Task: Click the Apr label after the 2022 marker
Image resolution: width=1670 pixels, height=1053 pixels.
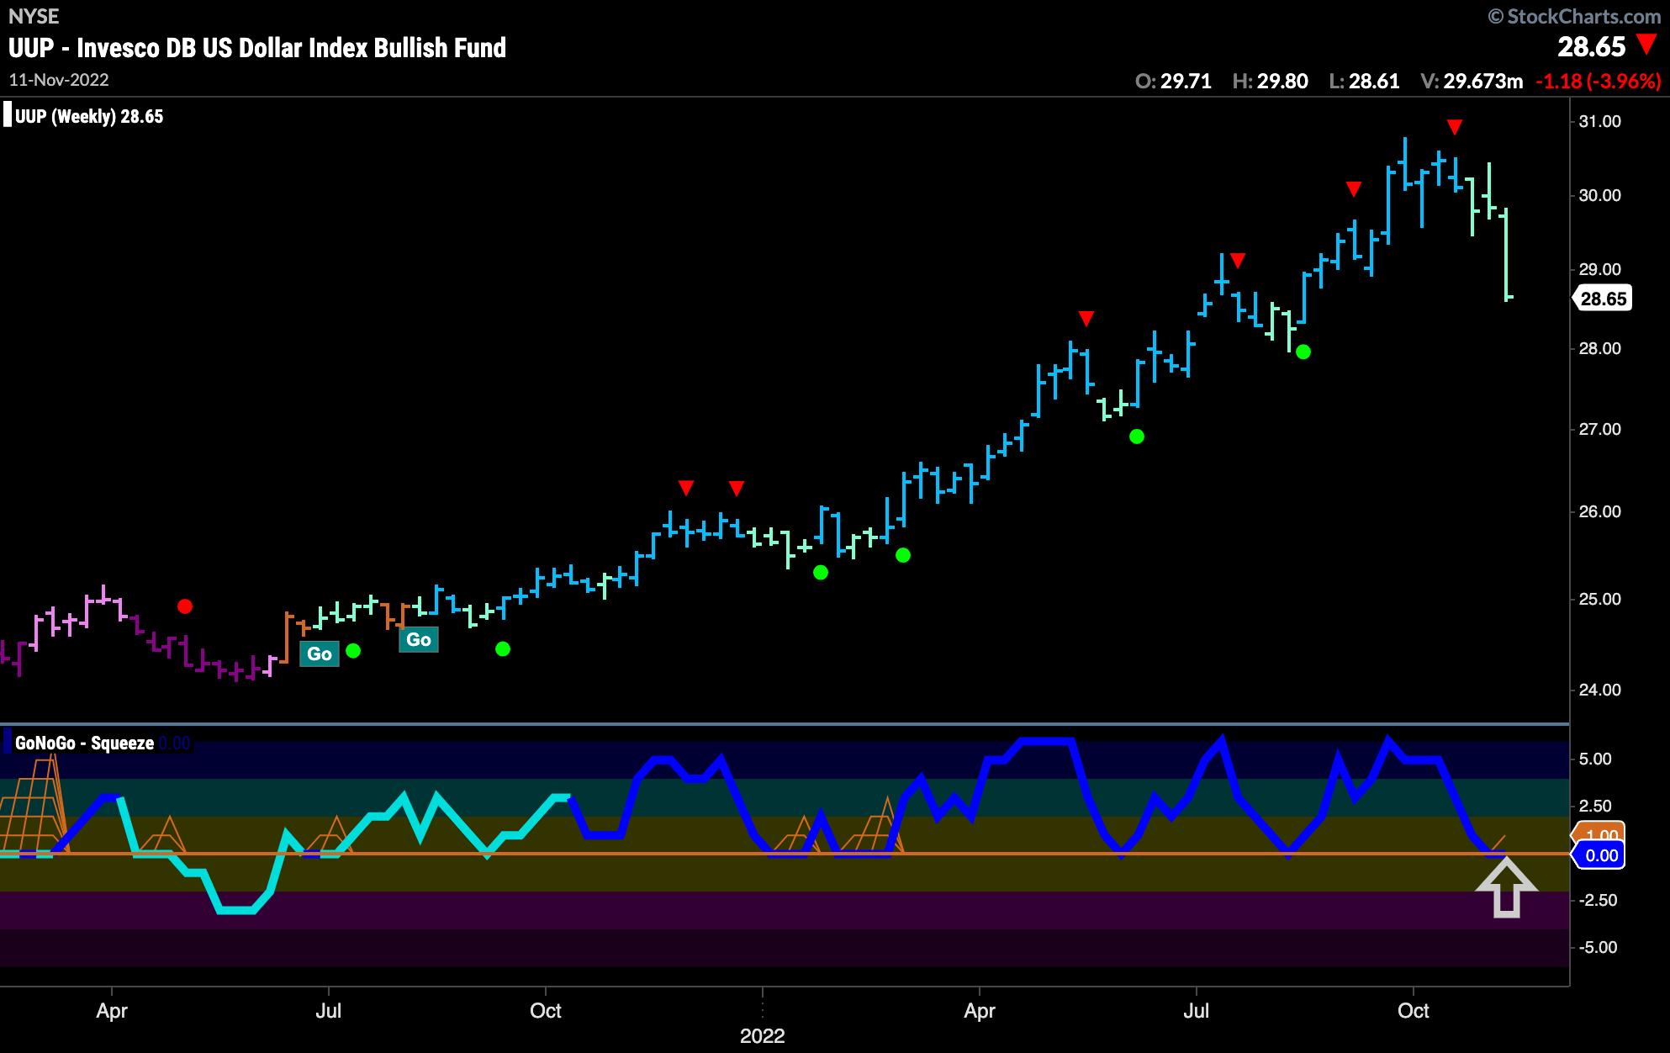Action: [x=980, y=1011]
